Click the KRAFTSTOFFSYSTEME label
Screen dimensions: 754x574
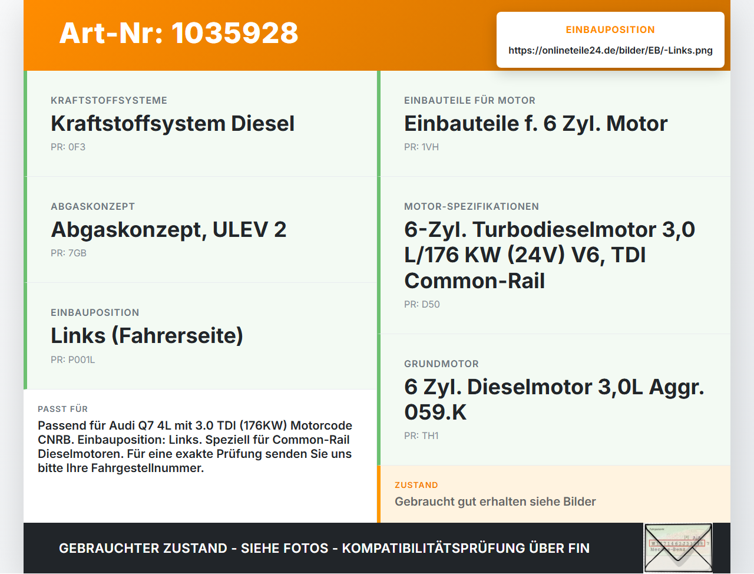click(109, 100)
